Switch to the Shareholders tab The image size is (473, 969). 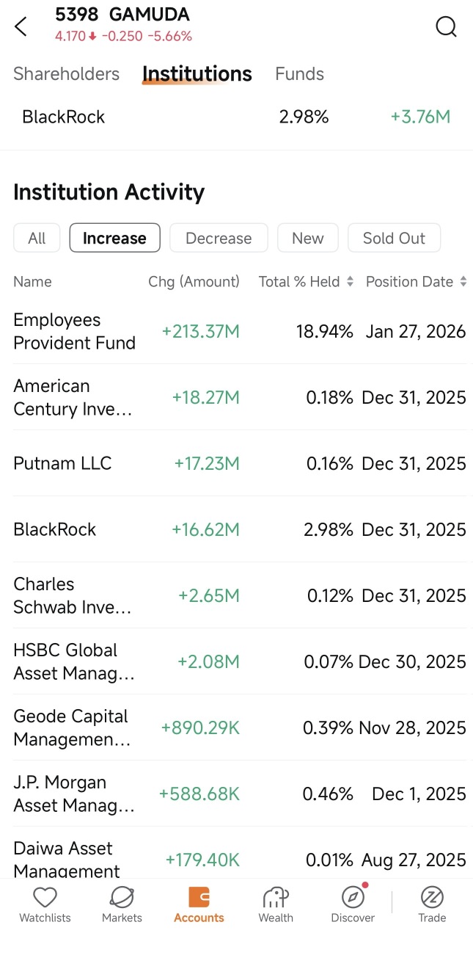click(66, 74)
